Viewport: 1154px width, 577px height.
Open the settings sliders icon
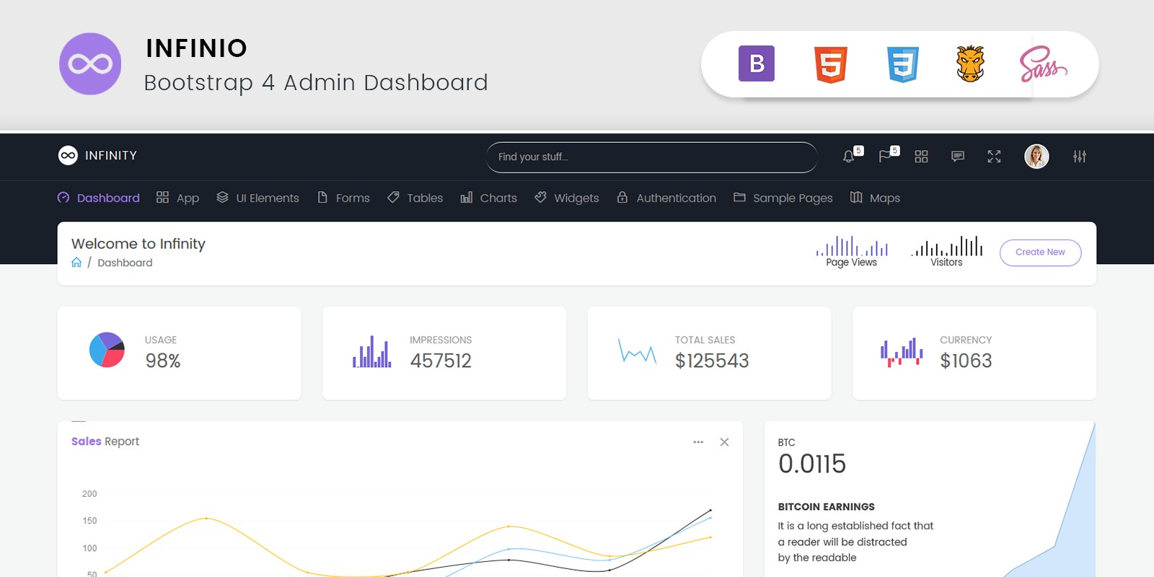[1079, 157]
